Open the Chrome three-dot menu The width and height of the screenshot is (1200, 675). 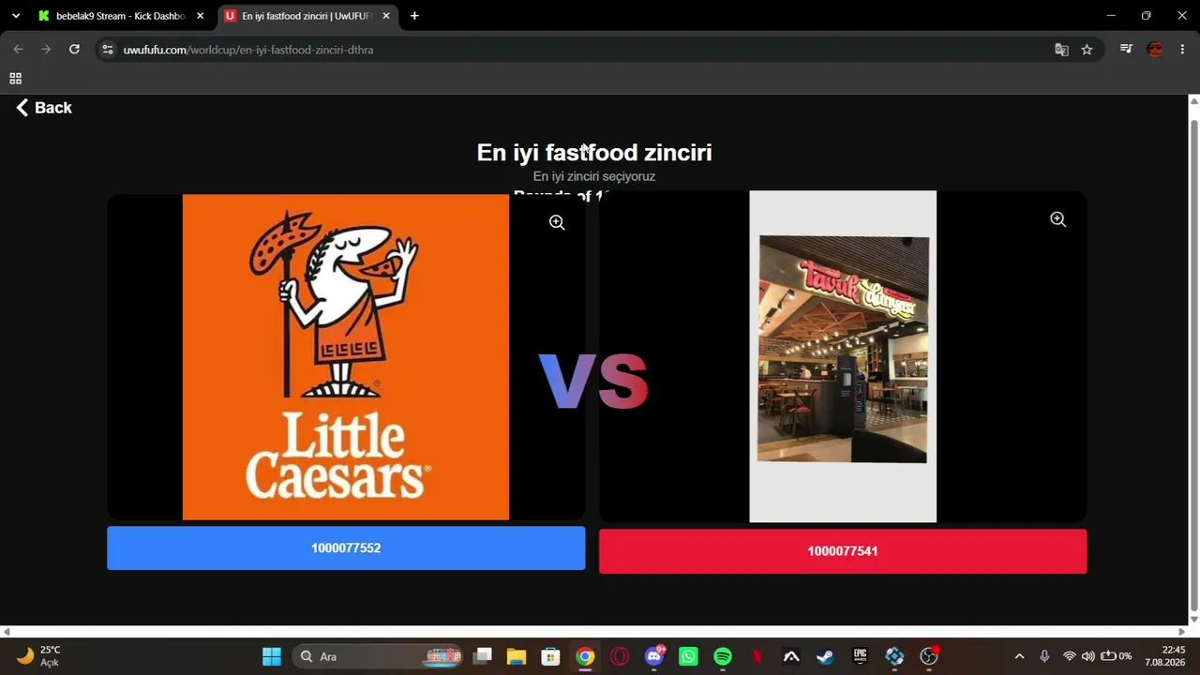pos(1182,50)
